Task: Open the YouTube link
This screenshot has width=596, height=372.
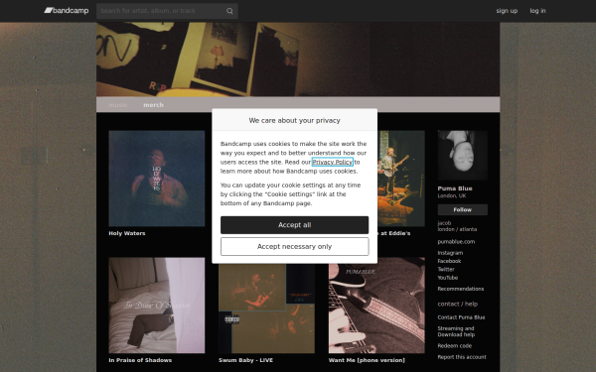Action: [x=448, y=278]
